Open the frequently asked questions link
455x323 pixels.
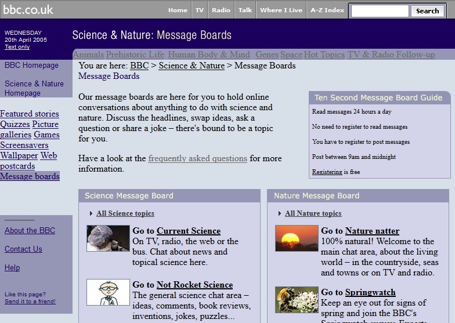pos(197,158)
